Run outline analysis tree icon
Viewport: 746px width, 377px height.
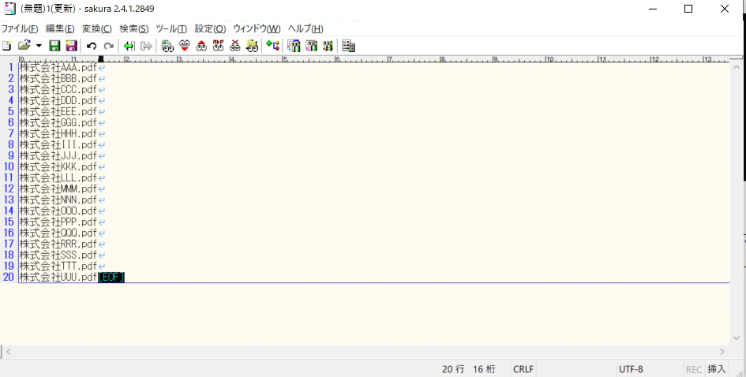pos(272,46)
